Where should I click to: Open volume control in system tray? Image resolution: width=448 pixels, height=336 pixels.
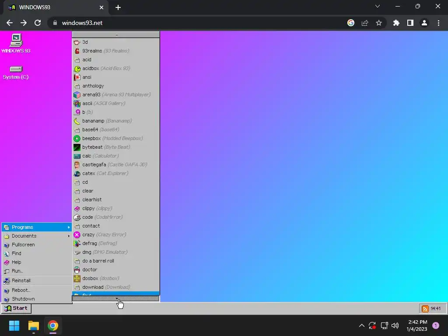coord(395,325)
